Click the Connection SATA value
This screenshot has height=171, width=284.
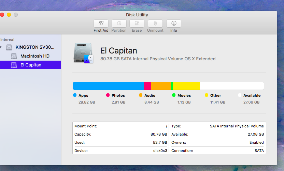(x=259, y=151)
